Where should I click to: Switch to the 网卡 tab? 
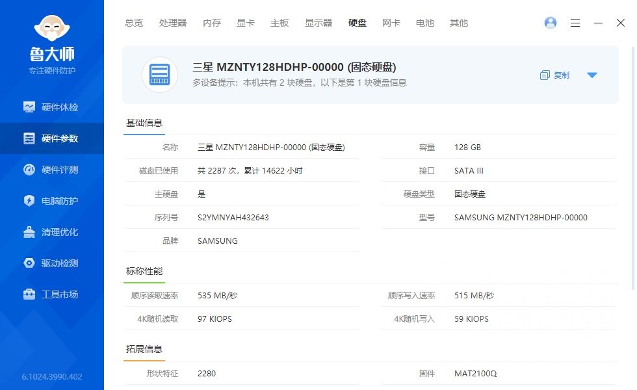coord(391,23)
